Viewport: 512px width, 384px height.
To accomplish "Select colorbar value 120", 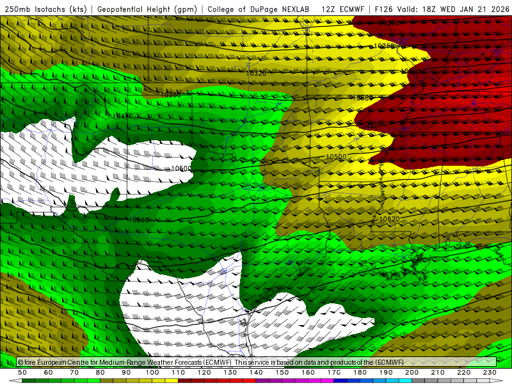I will (204, 372).
